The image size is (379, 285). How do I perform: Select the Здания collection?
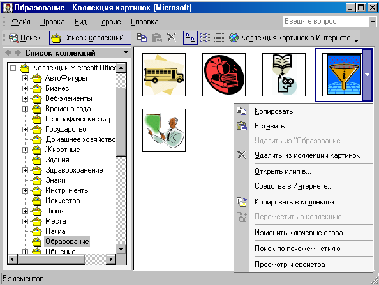(x=57, y=160)
